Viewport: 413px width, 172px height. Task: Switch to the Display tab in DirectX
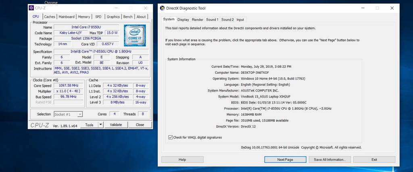pos(183,19)
